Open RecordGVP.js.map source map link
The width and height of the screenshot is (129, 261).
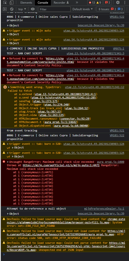(66, 246)
